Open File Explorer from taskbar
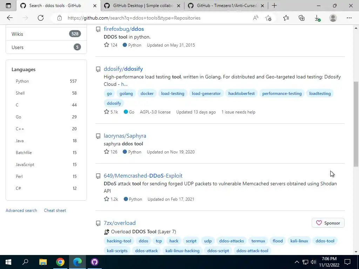The image size is (359, 269). 43,262
